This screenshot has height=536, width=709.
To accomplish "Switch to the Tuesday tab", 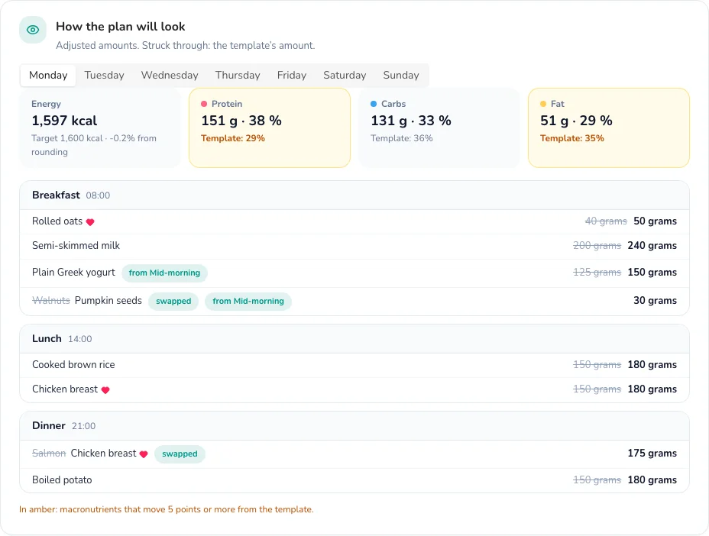I will [104, 75].
